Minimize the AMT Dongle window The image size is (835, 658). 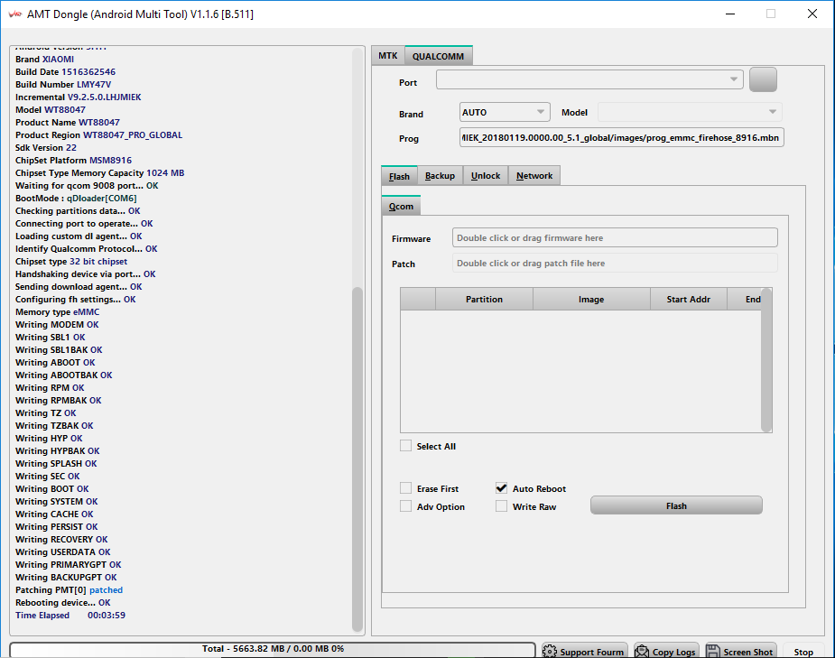click(x=730, y=14)
